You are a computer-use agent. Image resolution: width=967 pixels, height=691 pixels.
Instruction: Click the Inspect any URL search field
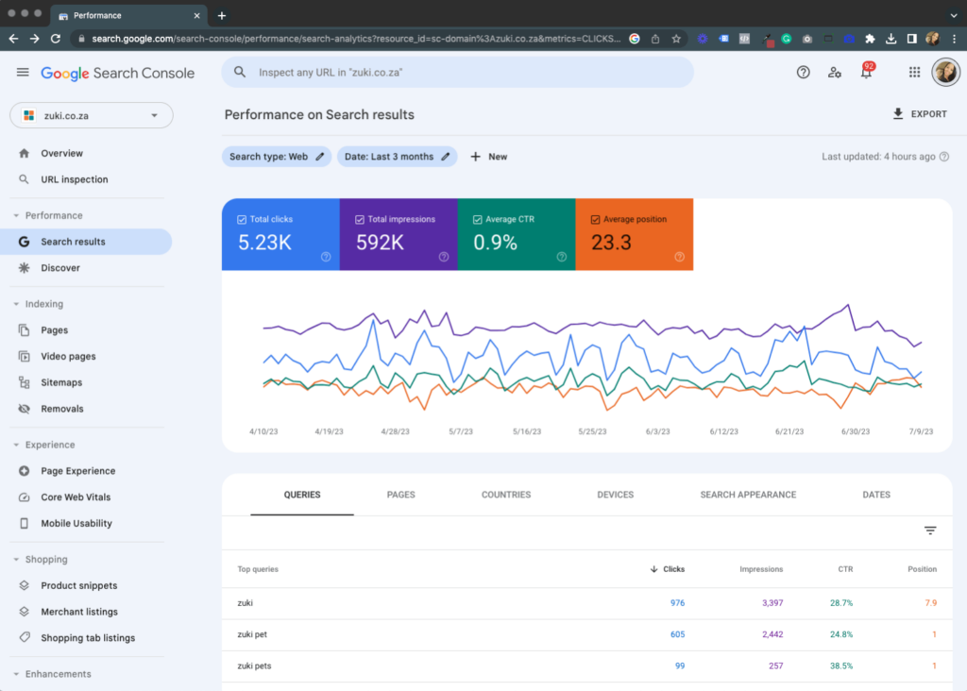(x=458, y=72)
